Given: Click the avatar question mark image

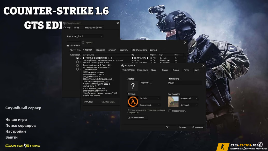Looking at the screenshot, I should [x=133, y=86].
